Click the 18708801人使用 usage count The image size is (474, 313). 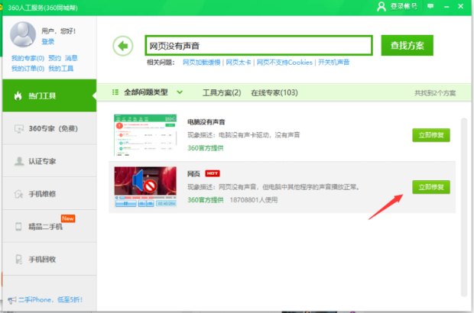254,200
